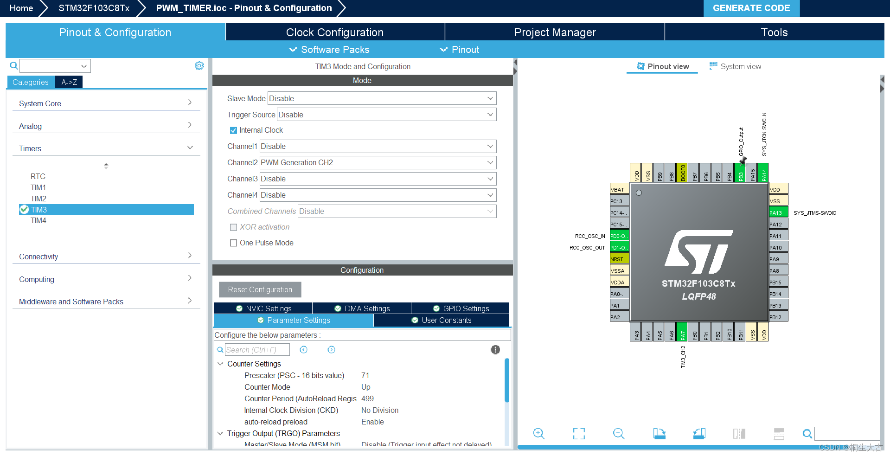Viewport: 890px width, 456px height.
Task: Open the Tools tab
Action: pos(774,32)
